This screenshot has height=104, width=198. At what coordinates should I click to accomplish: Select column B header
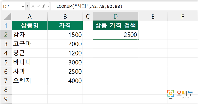click(x=65, y=17)
